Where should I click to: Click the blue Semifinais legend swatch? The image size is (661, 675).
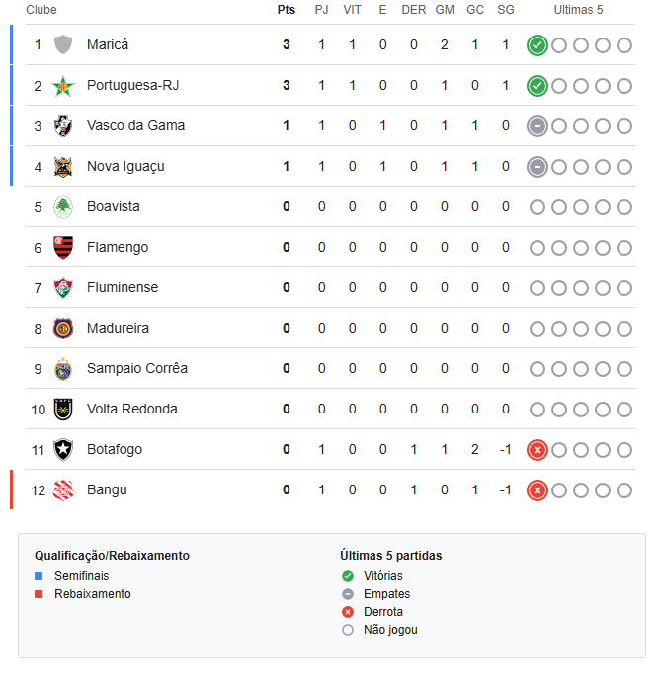click(x=39, y=576)
